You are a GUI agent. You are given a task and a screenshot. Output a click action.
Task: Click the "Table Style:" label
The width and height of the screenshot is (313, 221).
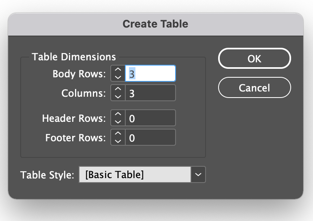(x=47, y=175)
